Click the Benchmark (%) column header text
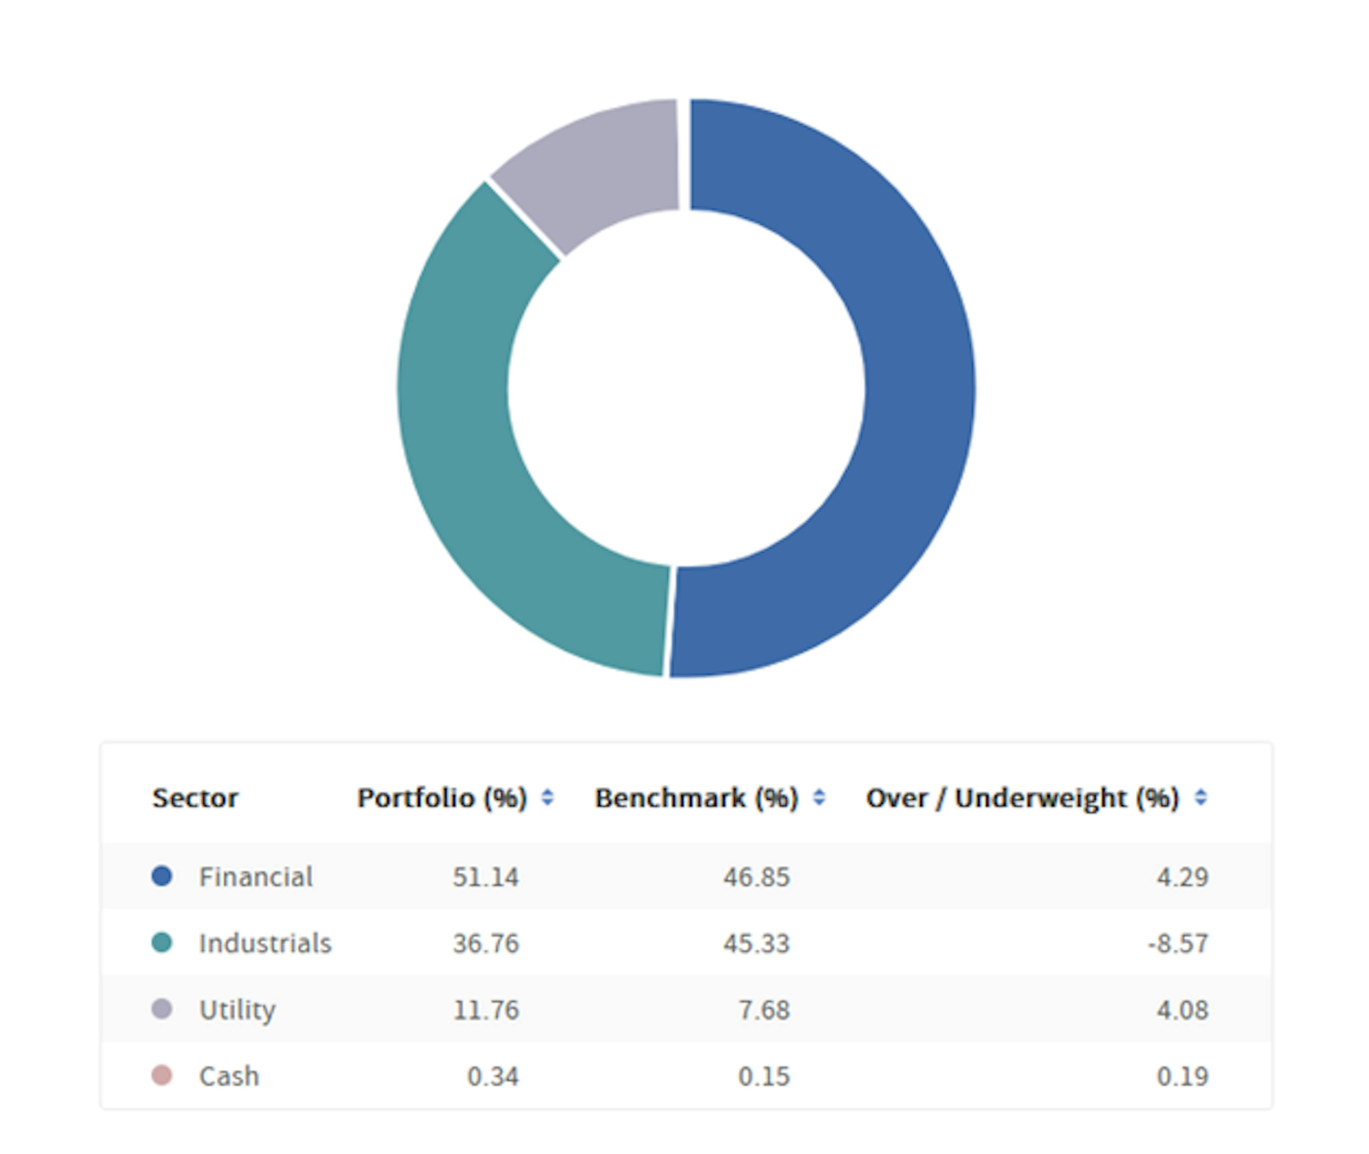1369x1154 pixels. (x=696, y=798)
